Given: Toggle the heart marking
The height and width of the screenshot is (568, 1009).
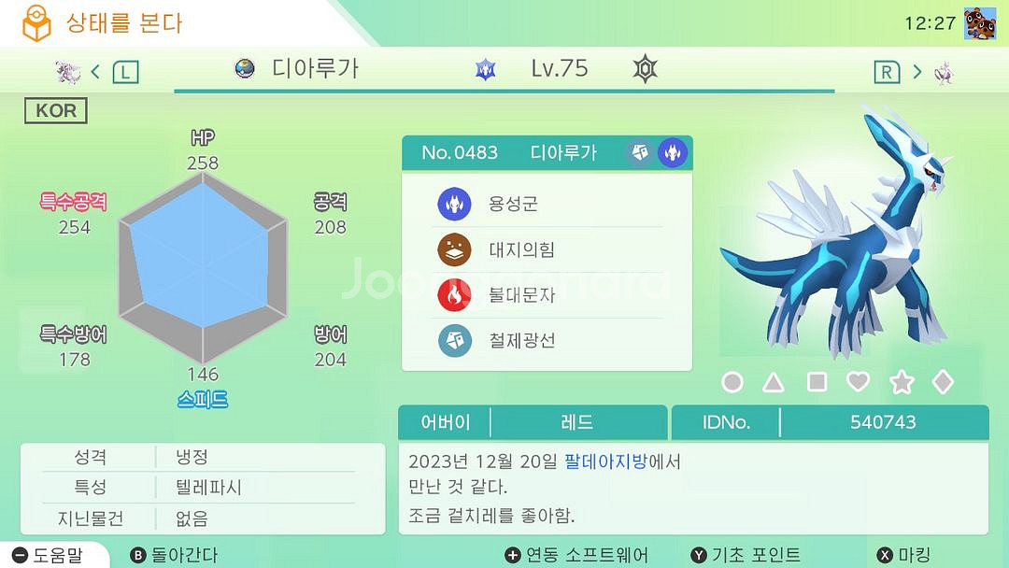Looking at the screenshot, I should 858,381.
